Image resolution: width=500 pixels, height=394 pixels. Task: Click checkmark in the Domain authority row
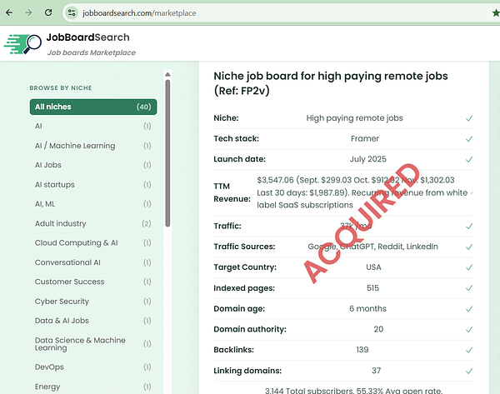(x=469, y=329)
